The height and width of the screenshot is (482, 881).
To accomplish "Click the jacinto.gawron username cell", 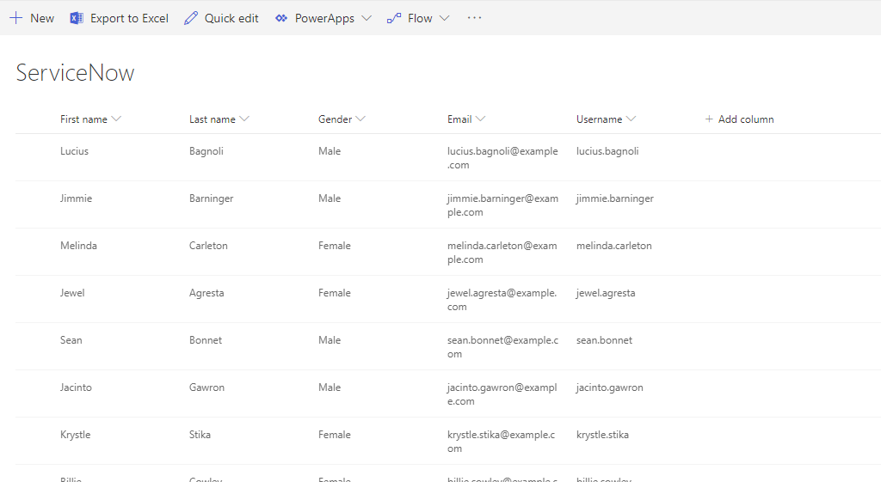I will [610, 387].
